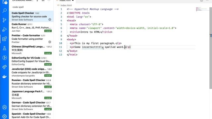
Task: Open the Run and Debug view
Action: [x=4, y=29]
